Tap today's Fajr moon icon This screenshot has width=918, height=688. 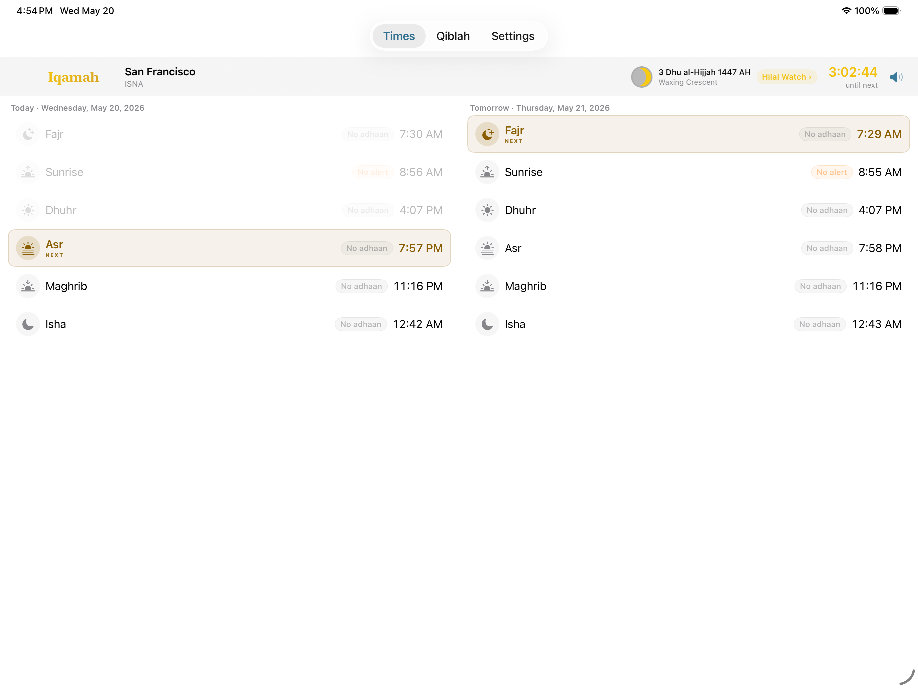pyautogui.click(x=28, y=134)
